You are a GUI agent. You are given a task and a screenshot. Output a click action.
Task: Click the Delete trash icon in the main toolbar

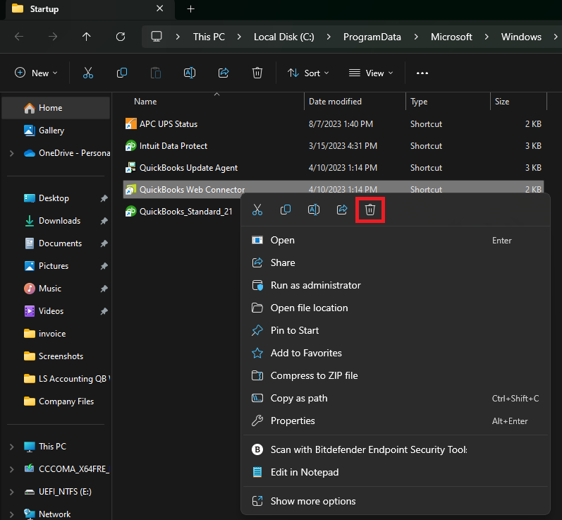(257, 73)
